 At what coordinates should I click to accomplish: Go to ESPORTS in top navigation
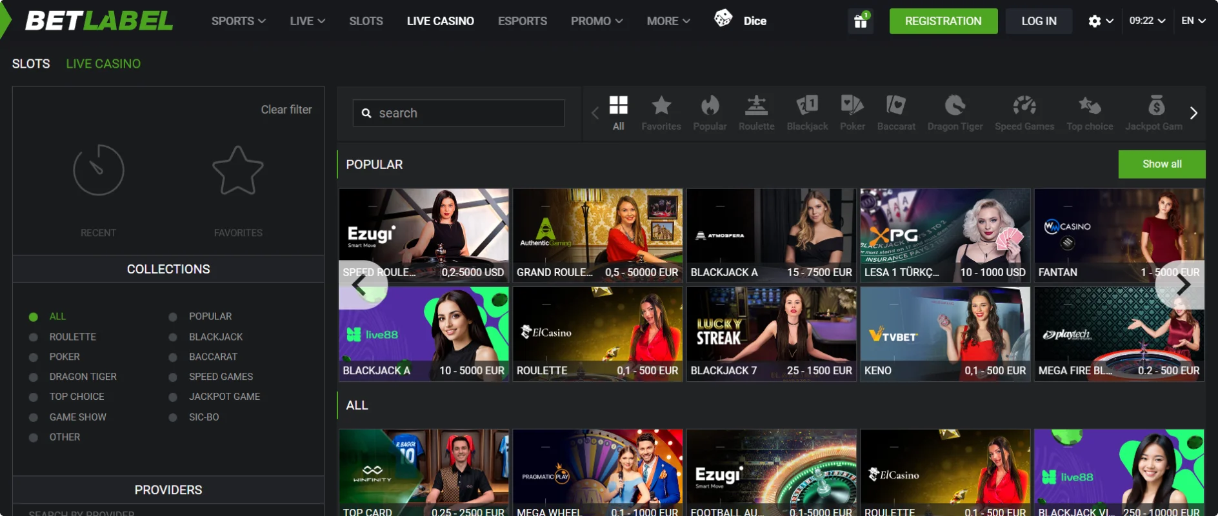(x=523, y=21)
